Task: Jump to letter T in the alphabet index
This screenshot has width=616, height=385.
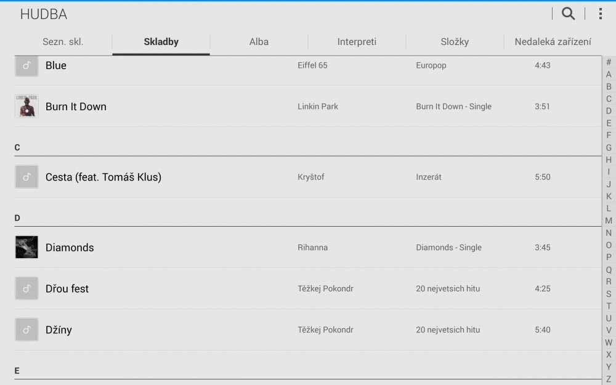Action: click(x=608, y=306)
